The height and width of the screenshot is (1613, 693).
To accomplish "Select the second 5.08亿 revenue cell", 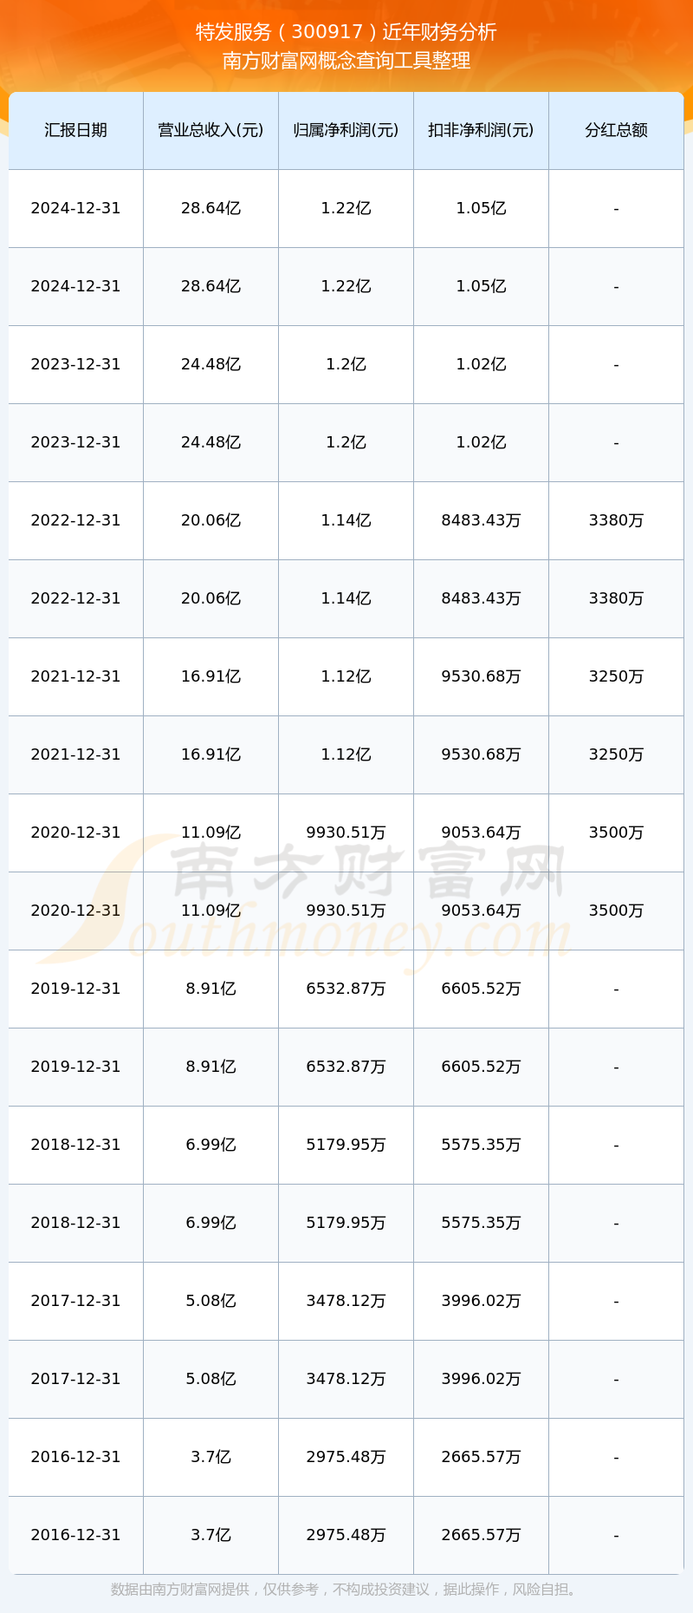I will (210, 1379).
